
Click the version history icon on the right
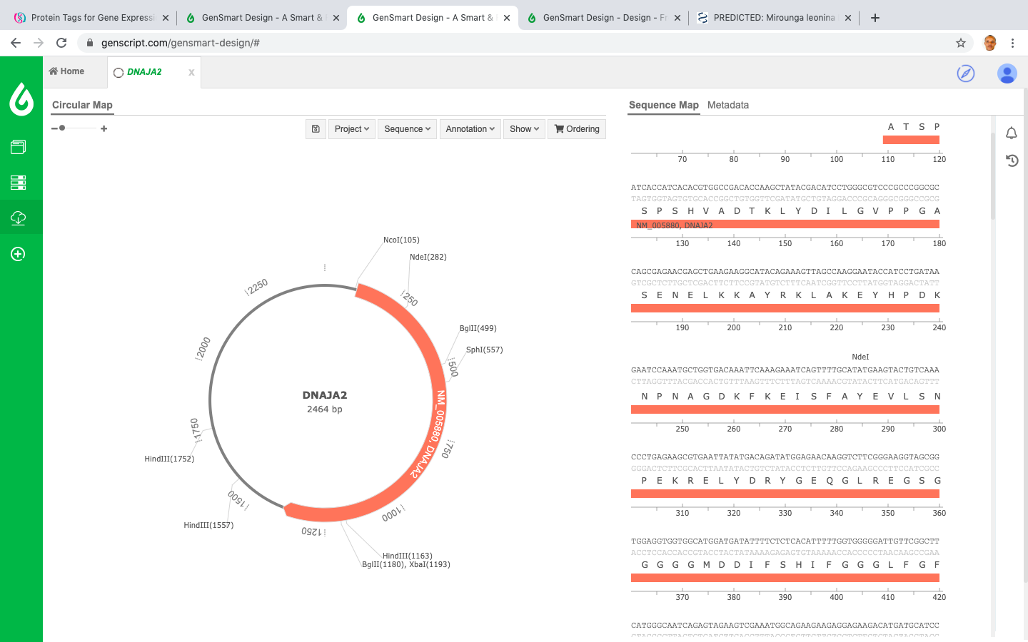1012,160
